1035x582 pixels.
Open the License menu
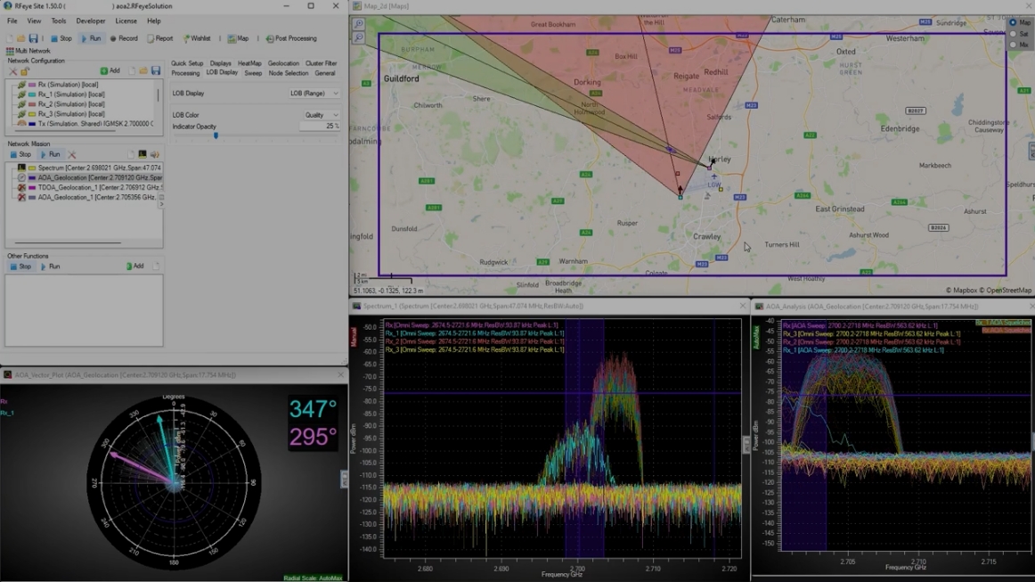(x=126, y=21)
